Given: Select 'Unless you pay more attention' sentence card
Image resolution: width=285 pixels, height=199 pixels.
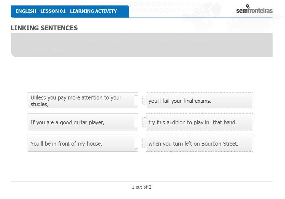Looking at the screenshot, I should (83, 101).
